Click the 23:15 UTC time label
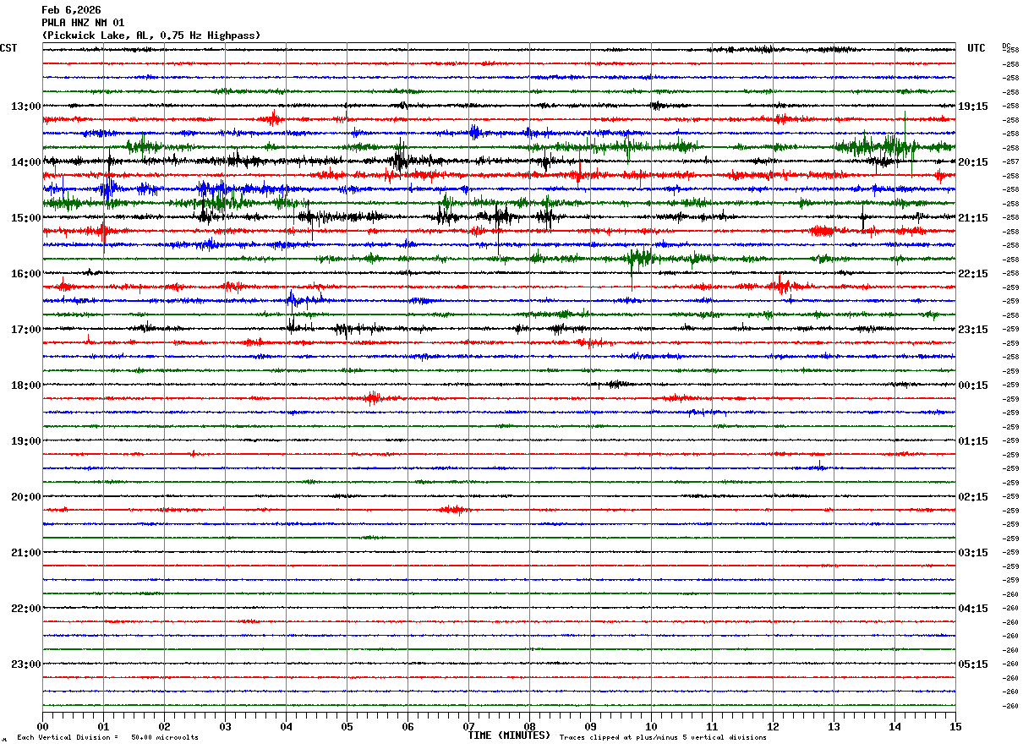The width and height of the screenshot is (1023, 749). (x=973, y=330)
